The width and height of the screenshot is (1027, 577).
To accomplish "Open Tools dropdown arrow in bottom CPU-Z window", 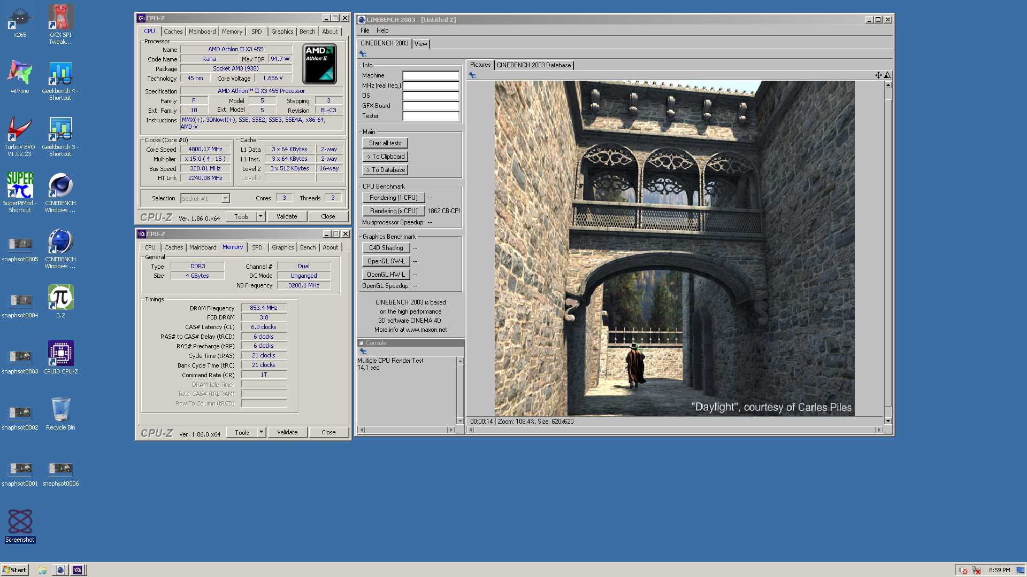I will 261,432.
